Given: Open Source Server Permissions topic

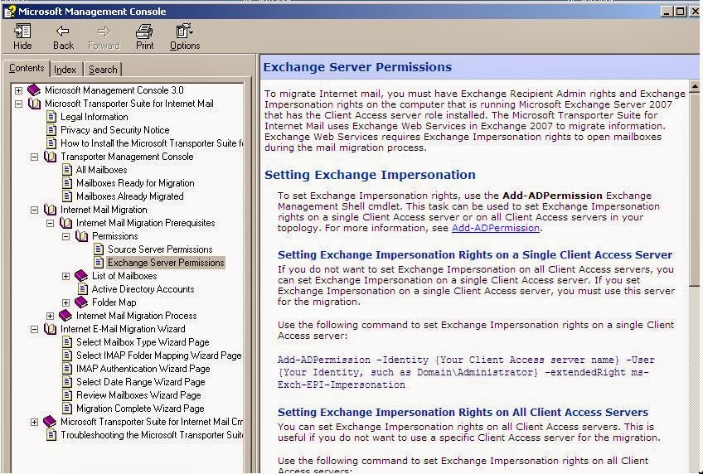Looking at the screenshot, I should pos(160,249).
